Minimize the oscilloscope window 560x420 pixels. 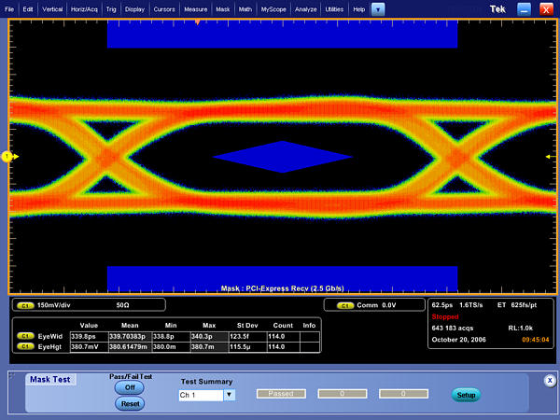[525, 8]
